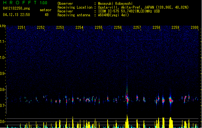
Task: Click the 2257 time marker
Action: pos(137,27)
